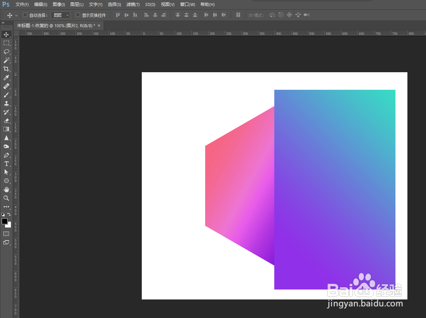Open the 文件(F) menu
Viewport: 426px width, 318px height.
click(x=22, y=5)
